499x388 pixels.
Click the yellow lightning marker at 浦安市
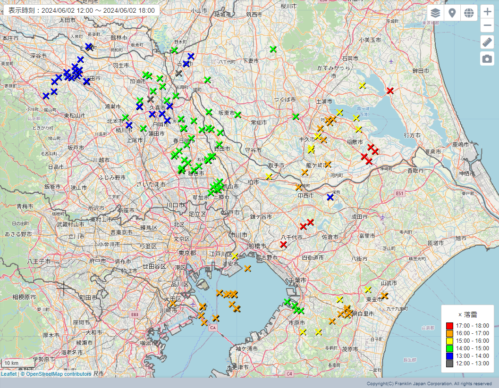[235, 256]
